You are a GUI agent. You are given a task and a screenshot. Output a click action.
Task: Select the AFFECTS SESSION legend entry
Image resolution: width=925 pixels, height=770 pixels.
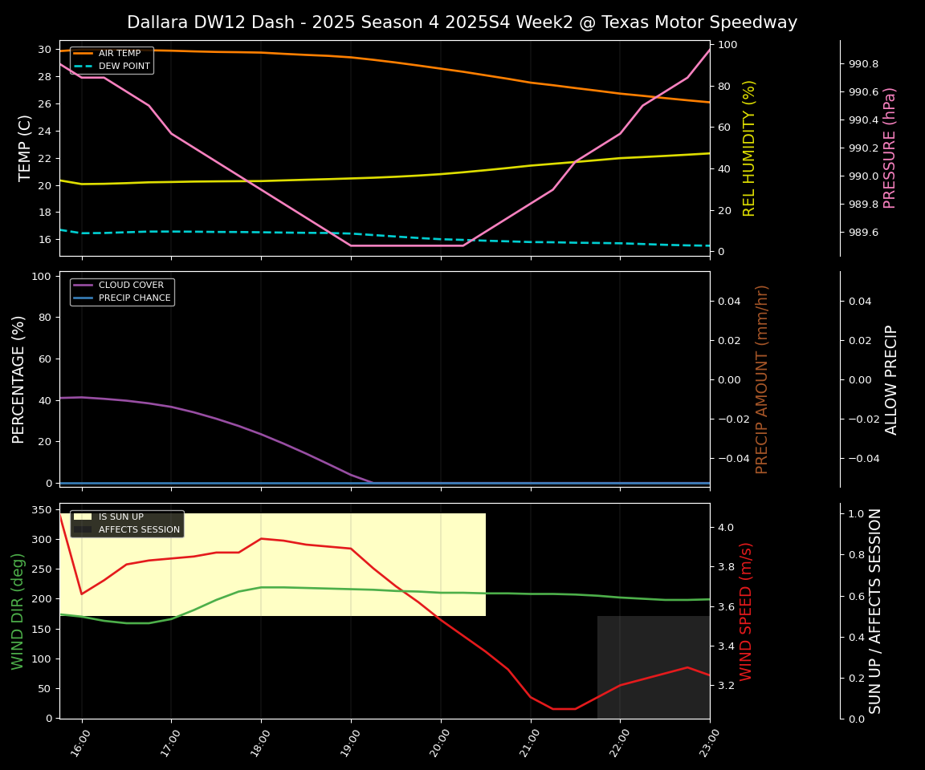pyautogui.click(x=139, y=530)
